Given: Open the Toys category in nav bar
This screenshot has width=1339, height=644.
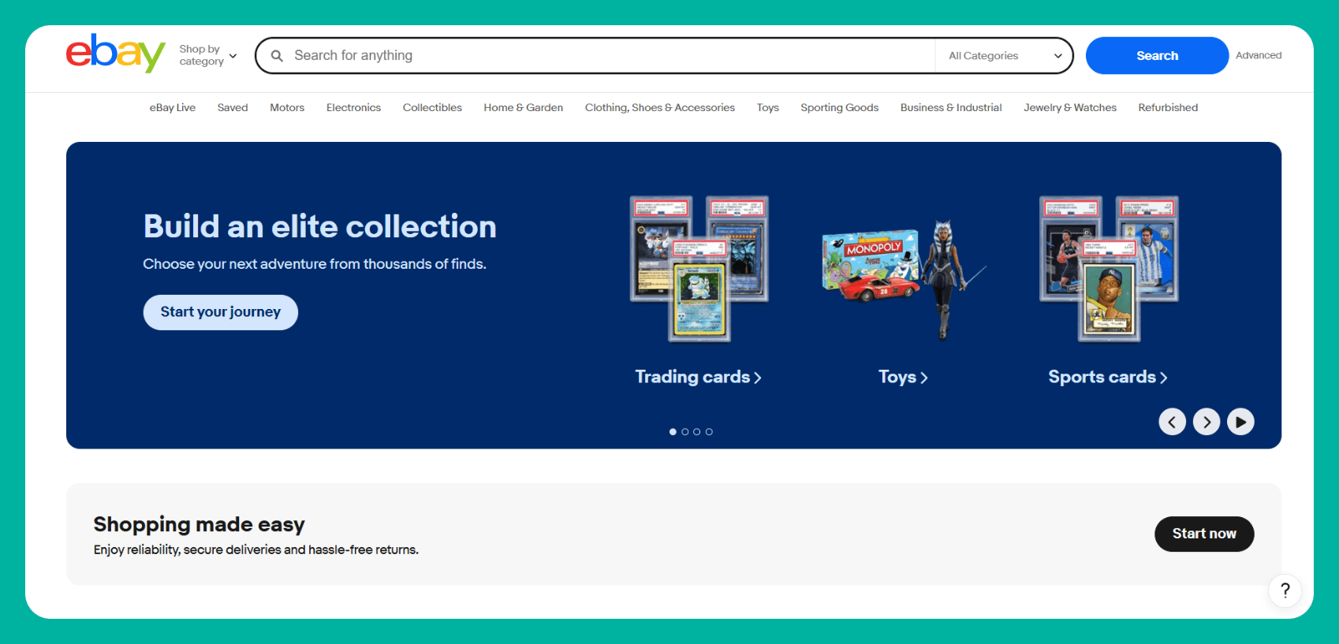Looking at the screenshot, I should click(x=768, y=108).
